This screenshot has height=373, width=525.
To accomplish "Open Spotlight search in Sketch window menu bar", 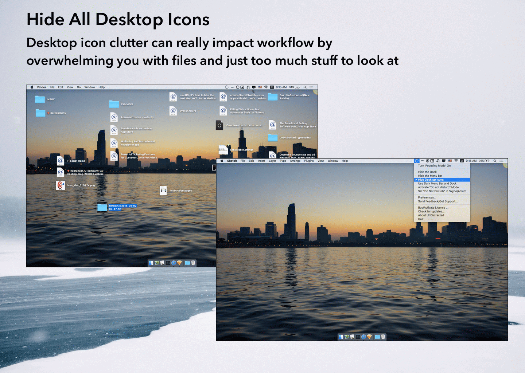I will click(x=495, y=161).
